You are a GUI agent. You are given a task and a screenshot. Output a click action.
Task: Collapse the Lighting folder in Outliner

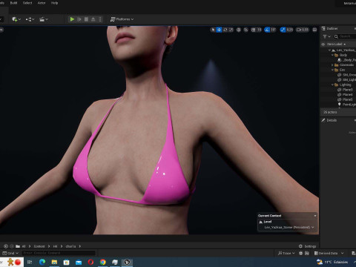click(x=332, y=85)
